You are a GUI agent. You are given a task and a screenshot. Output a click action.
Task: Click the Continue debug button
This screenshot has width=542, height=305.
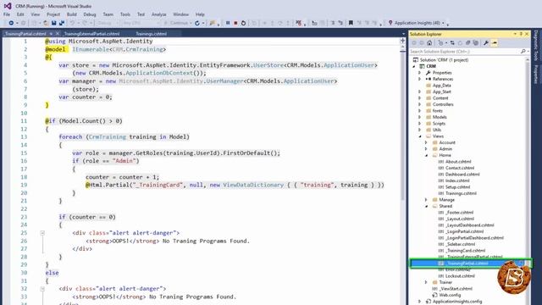click(176, 23)
